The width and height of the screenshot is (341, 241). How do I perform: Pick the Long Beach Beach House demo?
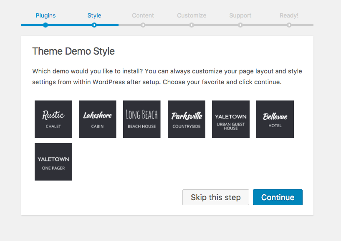[142, 119]
